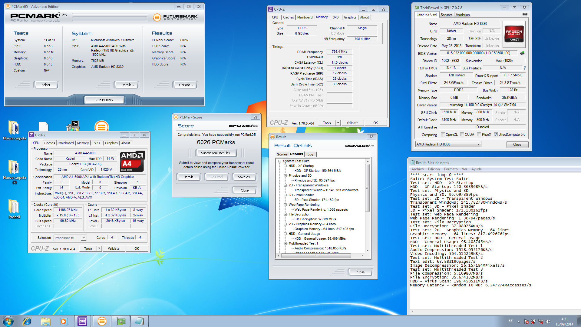Click scroll down arrow in Result tree
Viewport: 581px width, 327px height.
pyautogui.click(x=367, y=251)
